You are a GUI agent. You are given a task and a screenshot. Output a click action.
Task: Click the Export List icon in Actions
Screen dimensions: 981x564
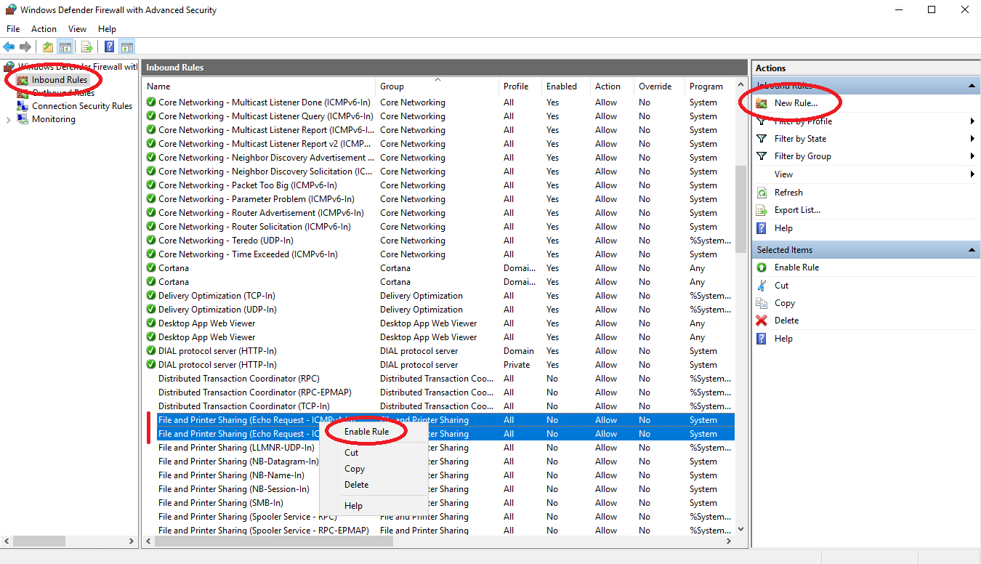762,210
